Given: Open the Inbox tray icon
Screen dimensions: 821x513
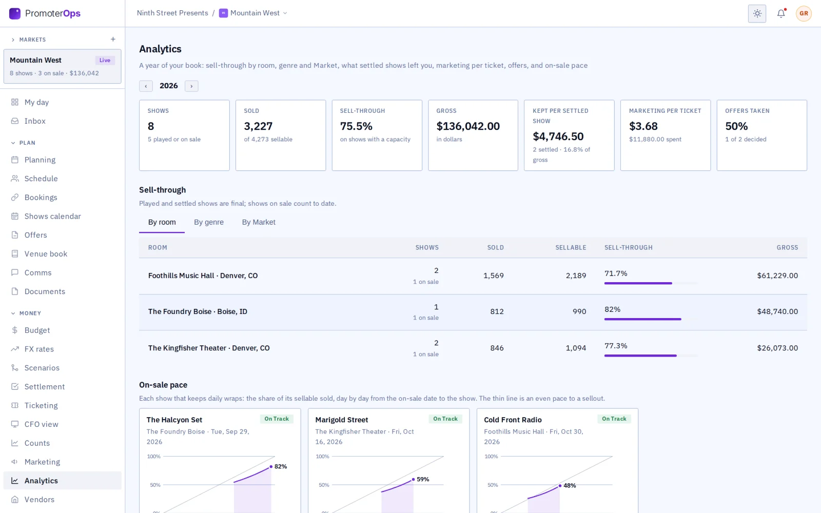Looking at the screenshot, I should click(15, 121).
